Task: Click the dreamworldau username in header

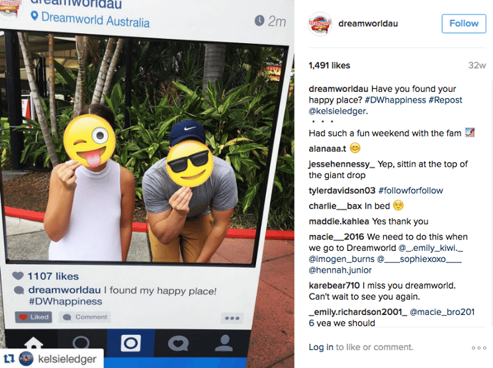Action: click(368, 24)
